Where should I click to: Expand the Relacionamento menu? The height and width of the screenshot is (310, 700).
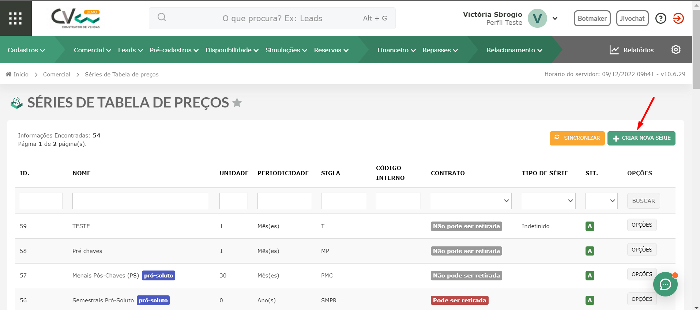(x=514, y=50)
